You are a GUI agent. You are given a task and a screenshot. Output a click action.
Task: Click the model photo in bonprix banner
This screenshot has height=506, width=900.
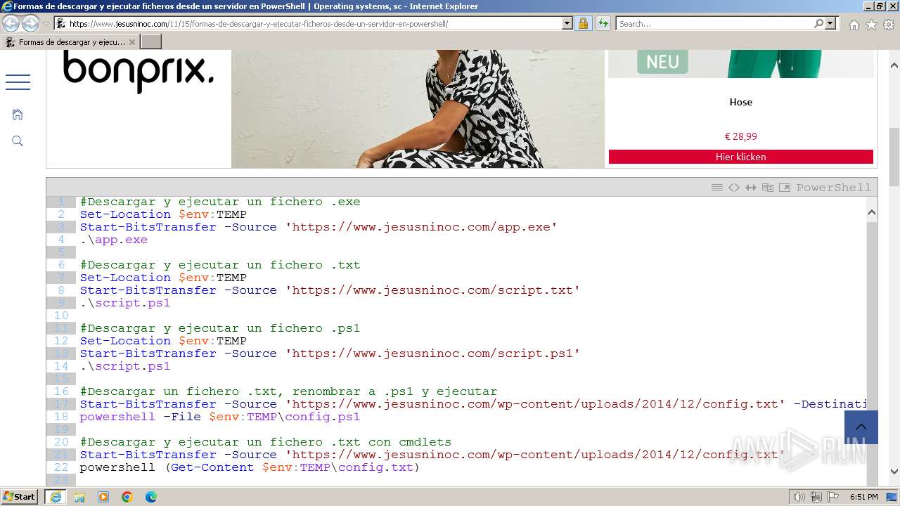point(418,109)
